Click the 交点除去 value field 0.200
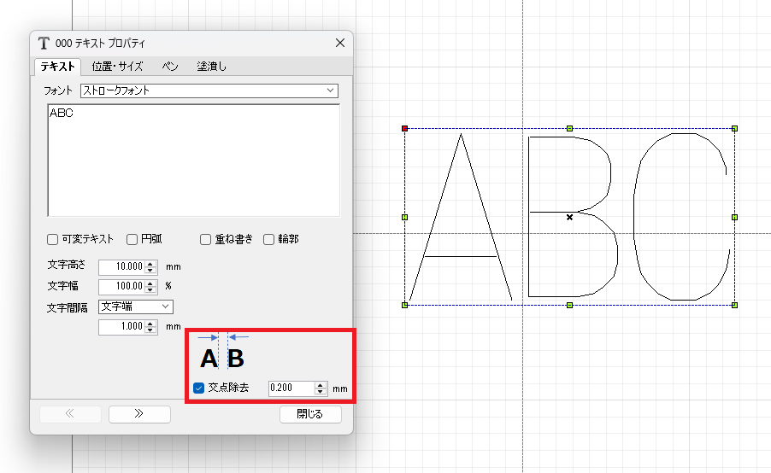Screen dimensions: 771x473 (x=291, y=388)
